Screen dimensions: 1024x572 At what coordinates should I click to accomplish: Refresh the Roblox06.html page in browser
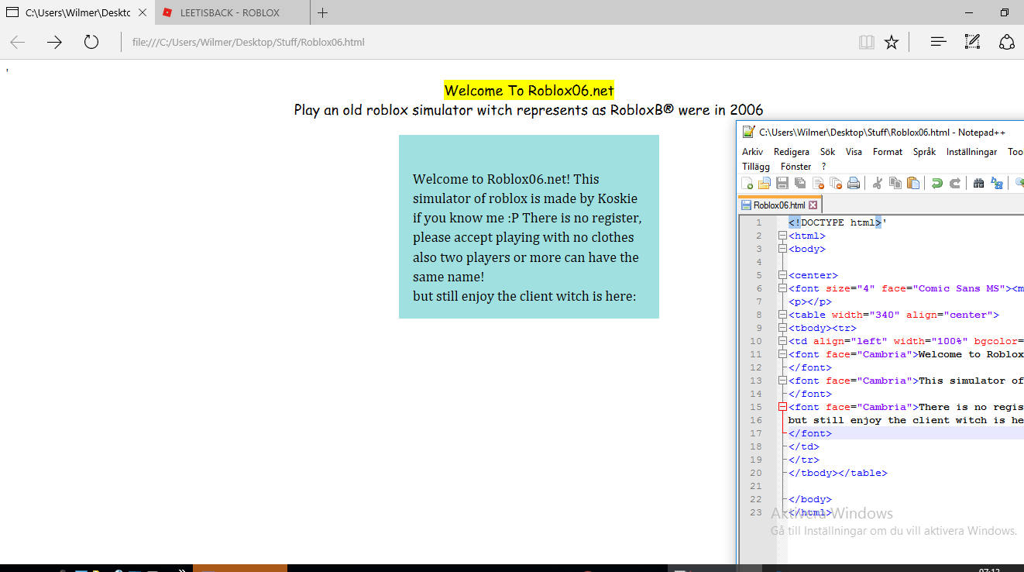pyautogui.click(x=91, y=42)
